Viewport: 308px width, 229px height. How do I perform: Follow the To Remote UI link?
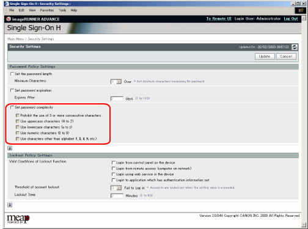219,19
